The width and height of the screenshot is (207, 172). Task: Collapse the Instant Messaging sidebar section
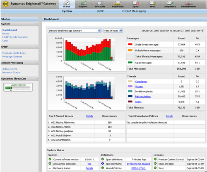click(37, 63)
